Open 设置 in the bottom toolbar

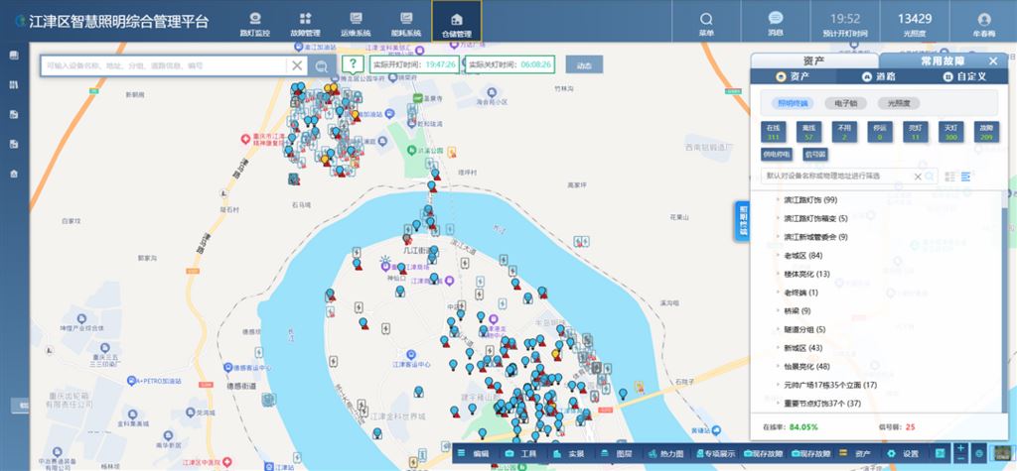click(x=904, y=453)
